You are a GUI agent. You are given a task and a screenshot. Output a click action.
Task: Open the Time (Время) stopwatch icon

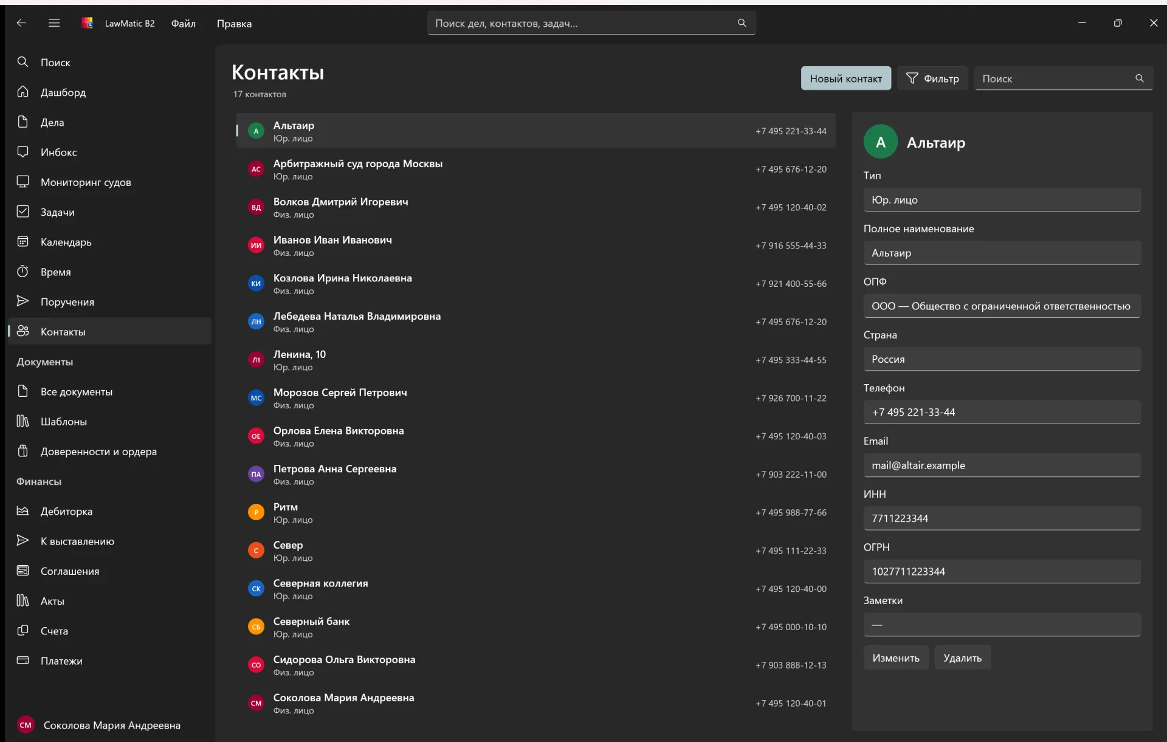[x=22, y=272]
